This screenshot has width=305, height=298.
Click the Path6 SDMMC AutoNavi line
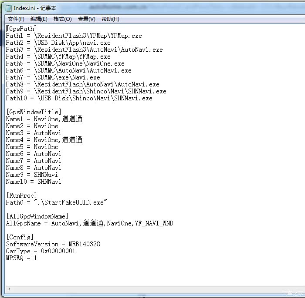[x=69, y=70]
